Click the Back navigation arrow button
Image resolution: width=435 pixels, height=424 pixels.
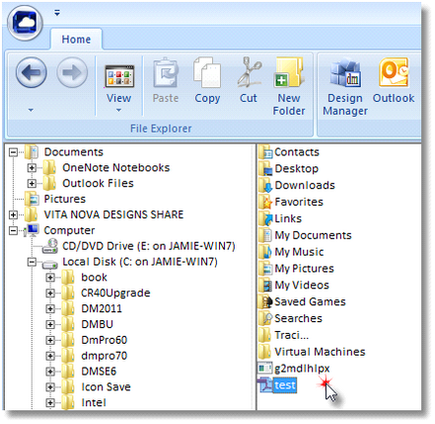[32, 72]
